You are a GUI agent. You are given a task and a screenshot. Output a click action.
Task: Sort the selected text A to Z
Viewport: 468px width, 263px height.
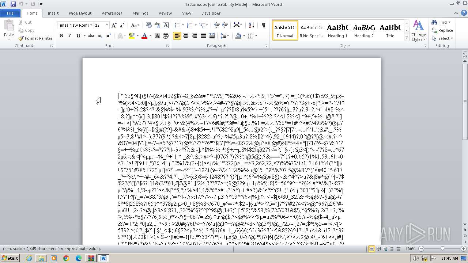251,25
